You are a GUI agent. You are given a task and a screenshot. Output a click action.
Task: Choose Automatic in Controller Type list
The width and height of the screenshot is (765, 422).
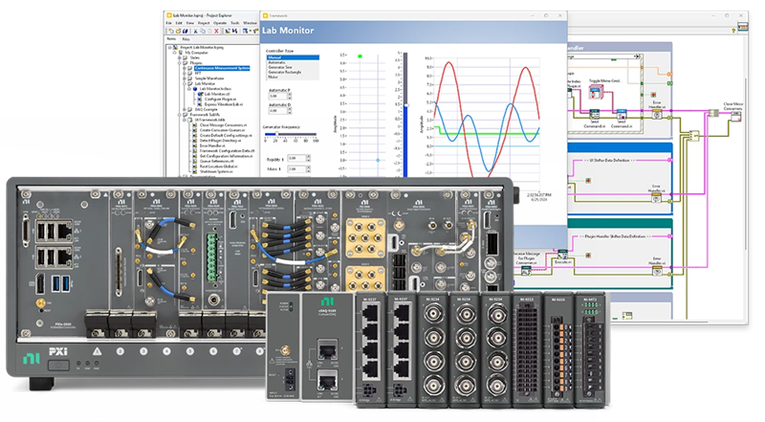pos(293,62)
